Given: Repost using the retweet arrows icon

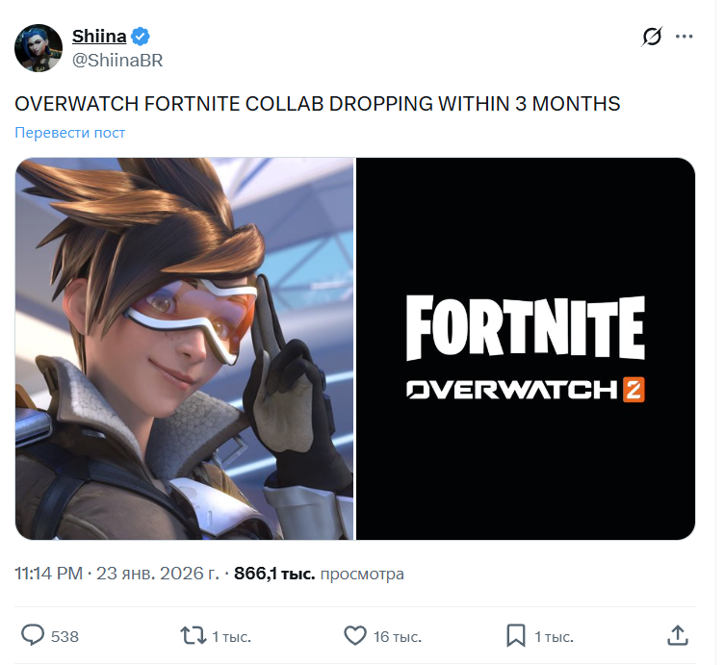Looking at the screenshot, I should click(x=194, y=635).
